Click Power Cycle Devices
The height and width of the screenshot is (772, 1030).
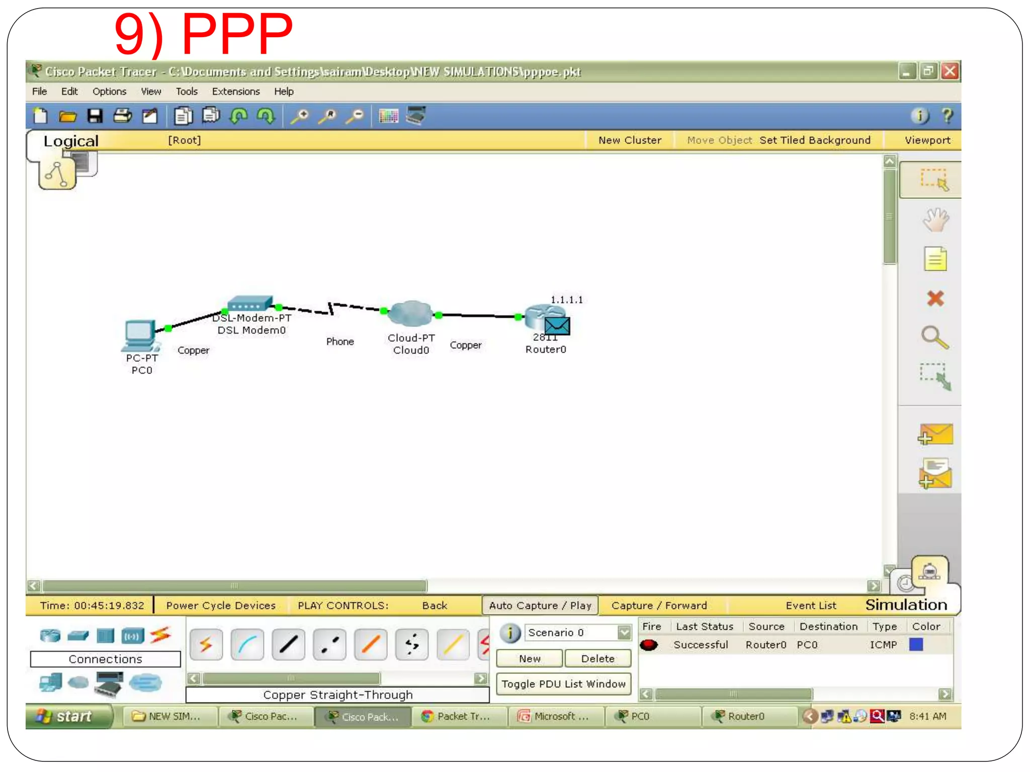tap(221, 606)
